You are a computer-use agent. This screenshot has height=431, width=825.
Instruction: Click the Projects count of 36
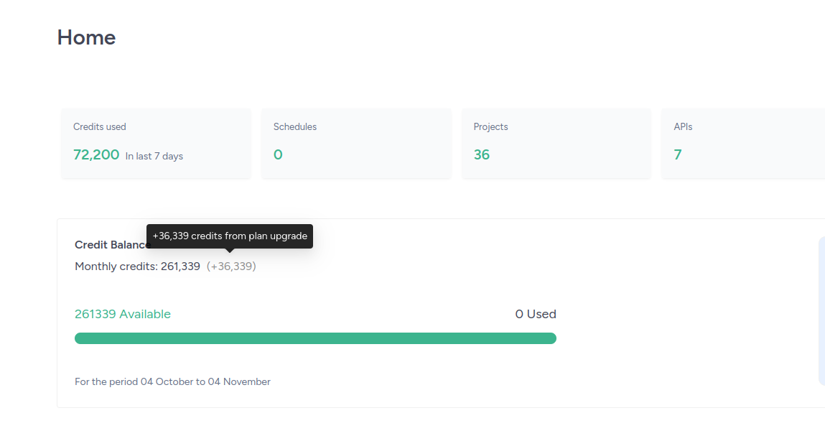(481, 154)
